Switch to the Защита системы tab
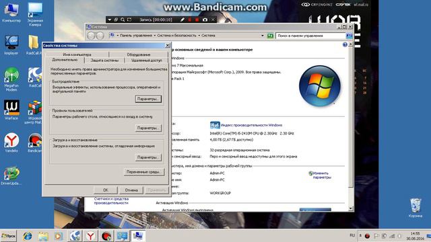Viewport: 431px width, 242px height. (x=105, y=61)
